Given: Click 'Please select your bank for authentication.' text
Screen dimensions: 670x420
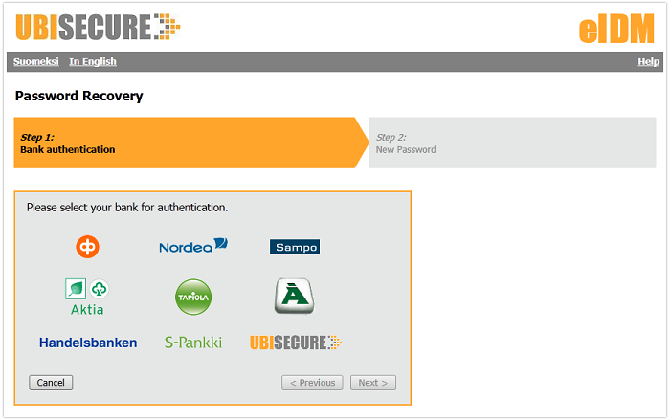Looking at the screenshot, I should point(127,208).
